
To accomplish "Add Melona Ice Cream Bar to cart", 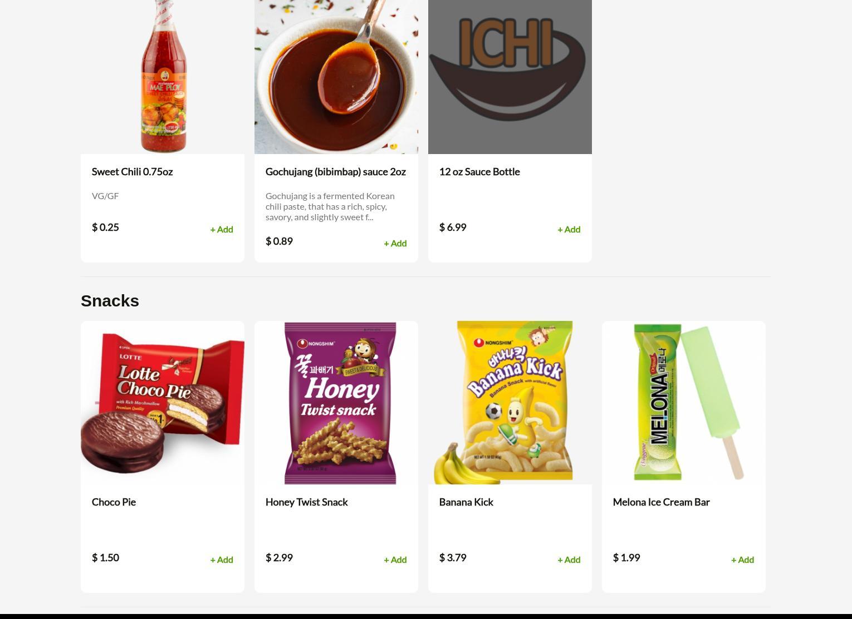I will 742,559.
